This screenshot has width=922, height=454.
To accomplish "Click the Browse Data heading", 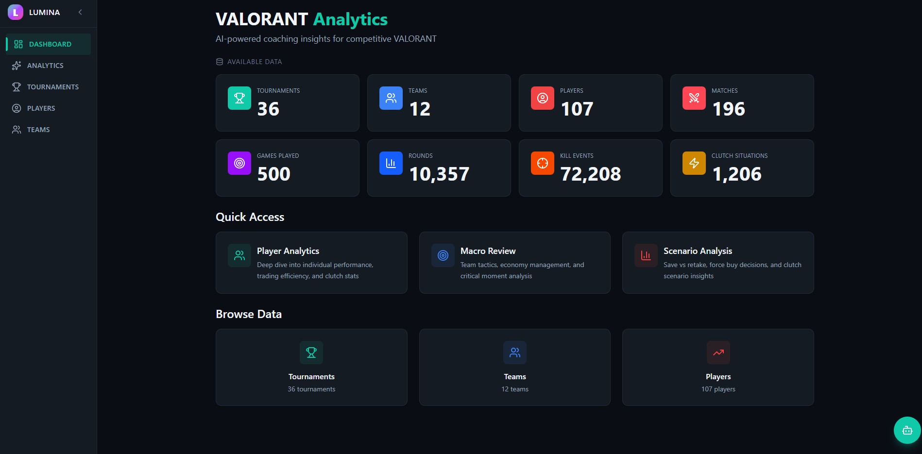I will point(249,314).
